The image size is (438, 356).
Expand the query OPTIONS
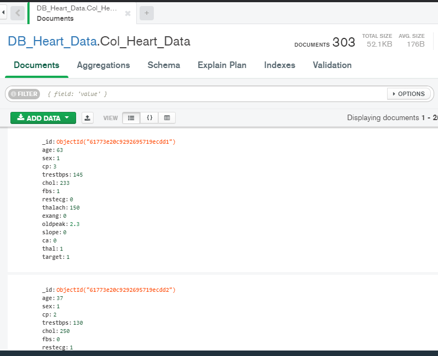408,94
